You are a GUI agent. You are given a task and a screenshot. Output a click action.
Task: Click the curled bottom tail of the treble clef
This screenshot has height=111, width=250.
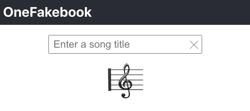tap(125, 96)
